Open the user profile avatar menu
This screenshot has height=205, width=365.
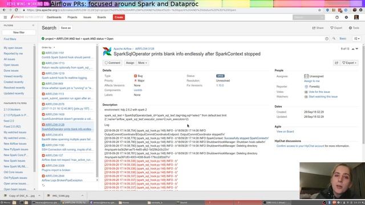356,17
